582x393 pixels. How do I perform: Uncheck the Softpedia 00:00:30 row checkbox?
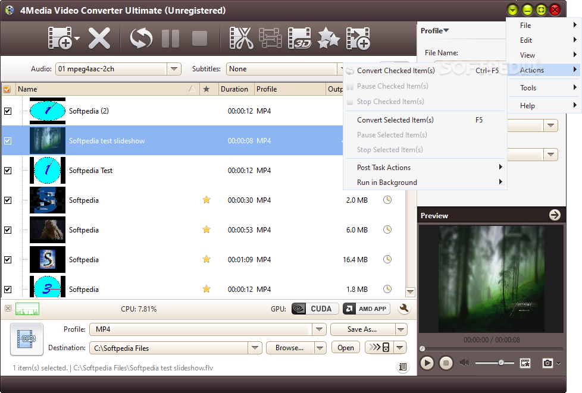coord(8,200)
